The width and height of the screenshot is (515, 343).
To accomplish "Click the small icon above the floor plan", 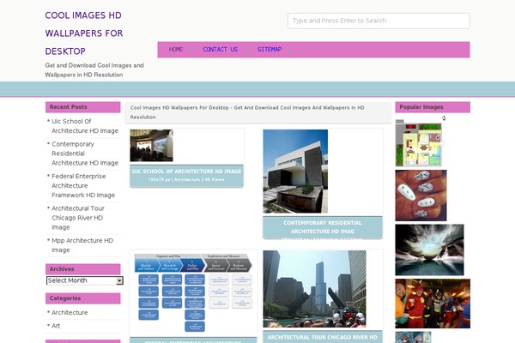I will click(x=444, y=118).
